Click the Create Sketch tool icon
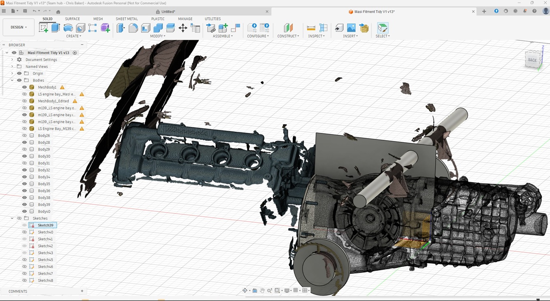Image resolution: width=550 pixels, height=301 pixels. coord(43,28)
